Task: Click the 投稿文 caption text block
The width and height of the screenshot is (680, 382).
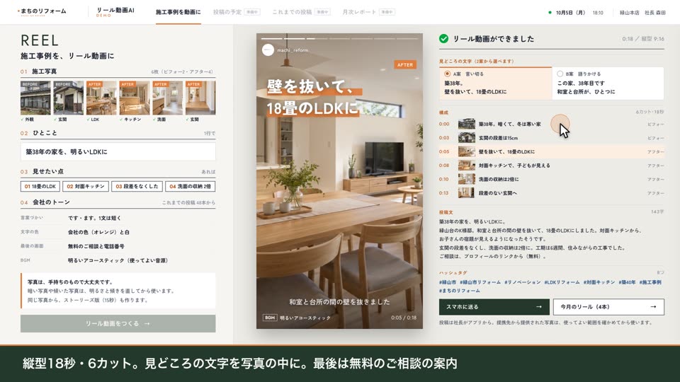Action: click(x=540, y=238)
